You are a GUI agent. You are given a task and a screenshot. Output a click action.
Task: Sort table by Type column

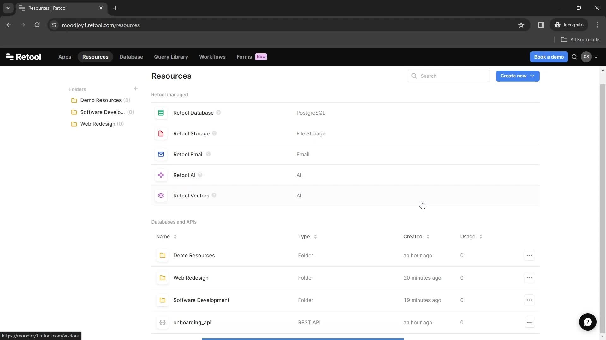(307, 237)
